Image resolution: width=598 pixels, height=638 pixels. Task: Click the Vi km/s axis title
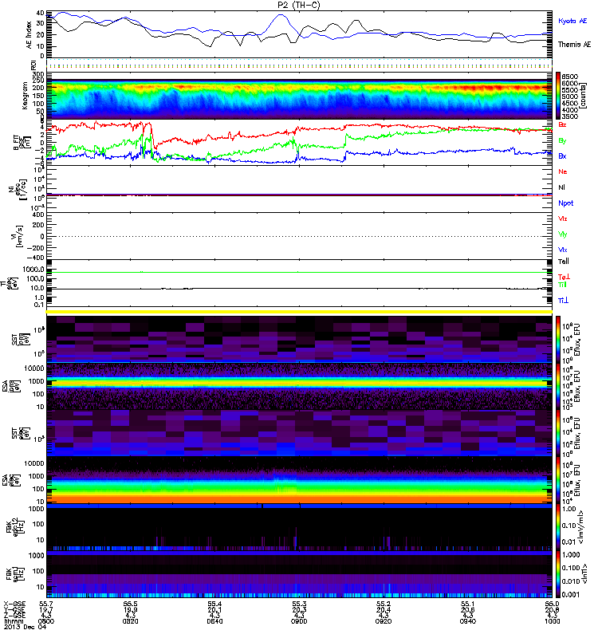click(17, 236)
